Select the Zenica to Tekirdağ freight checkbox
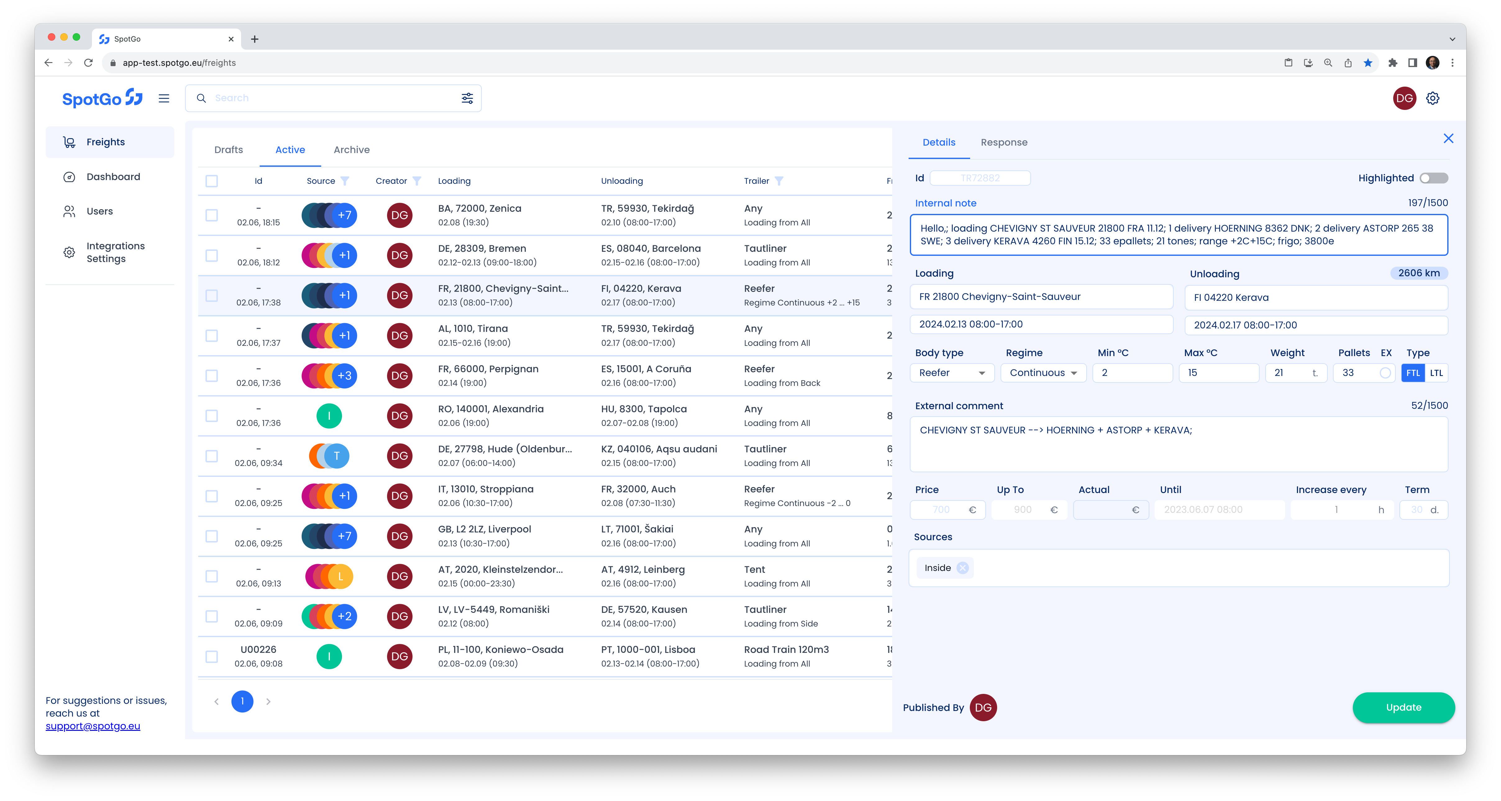The image size is (1501, 801). 212,215
